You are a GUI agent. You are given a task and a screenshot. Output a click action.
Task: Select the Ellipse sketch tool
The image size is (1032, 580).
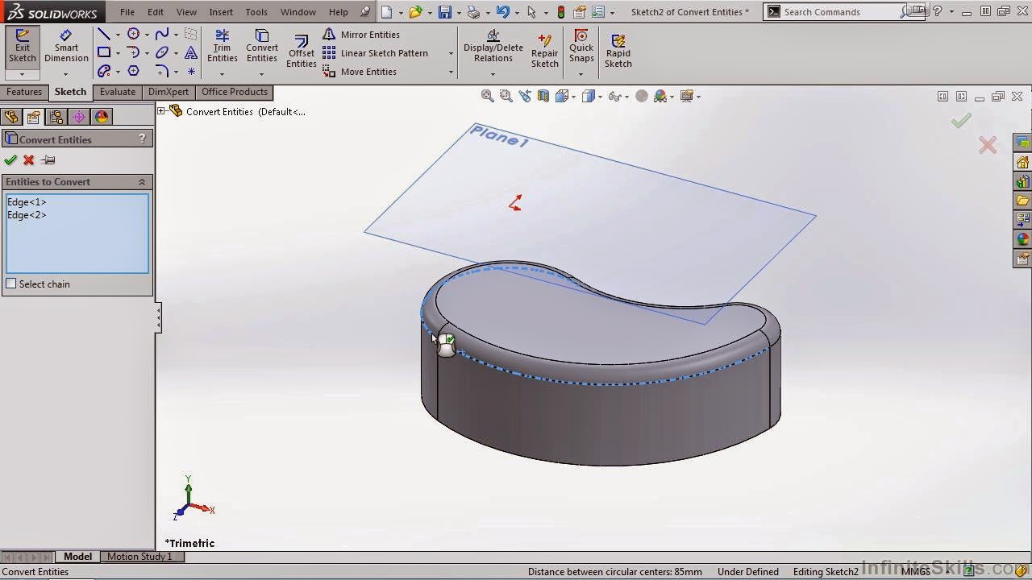162,52
